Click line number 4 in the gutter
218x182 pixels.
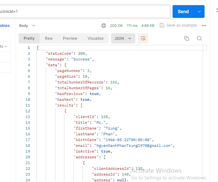29,65
